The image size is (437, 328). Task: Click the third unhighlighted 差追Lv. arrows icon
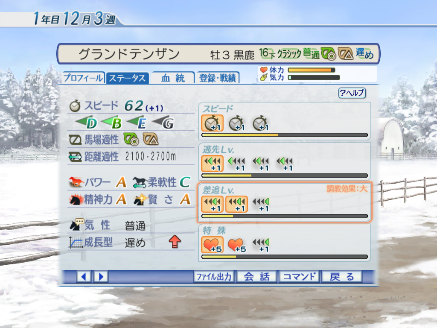(x=261, y=205)
